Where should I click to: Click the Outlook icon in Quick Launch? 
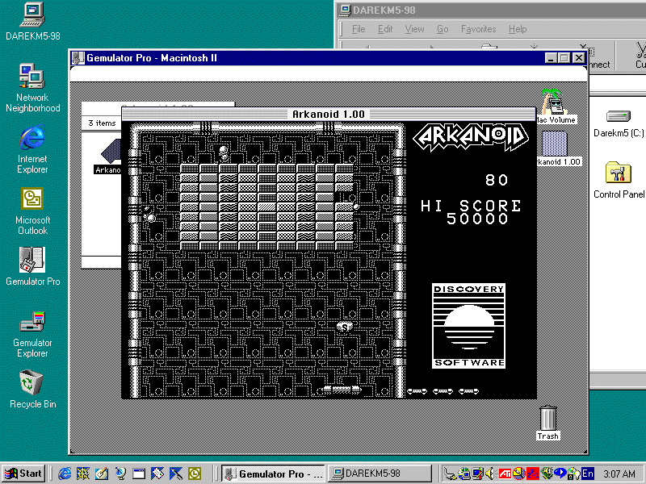point(195,474)
